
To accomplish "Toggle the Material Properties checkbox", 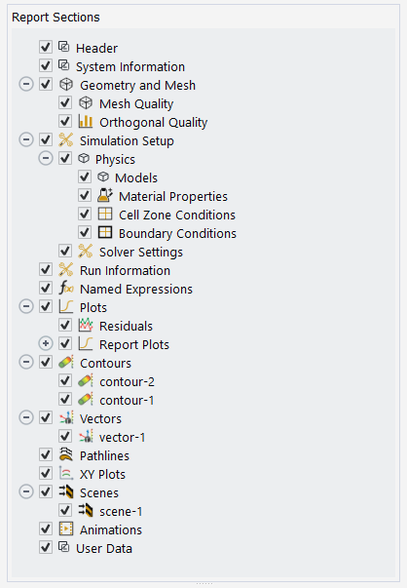I will coord(85,195).
